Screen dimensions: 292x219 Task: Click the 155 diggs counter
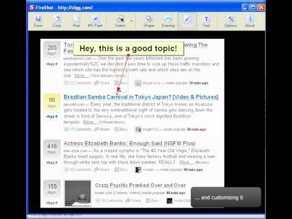(x=52, y=189)
